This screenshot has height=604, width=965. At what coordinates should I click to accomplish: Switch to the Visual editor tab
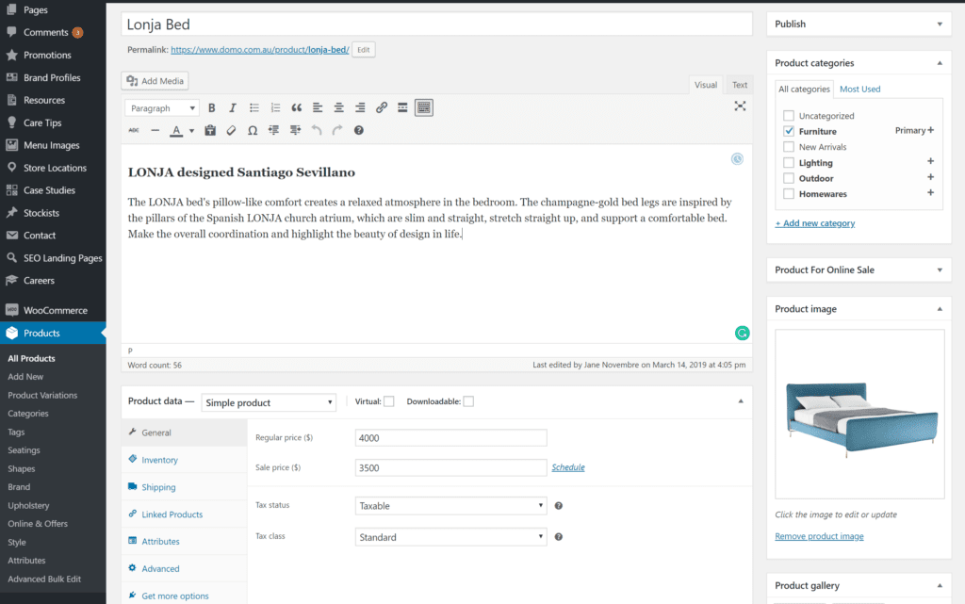705,85
